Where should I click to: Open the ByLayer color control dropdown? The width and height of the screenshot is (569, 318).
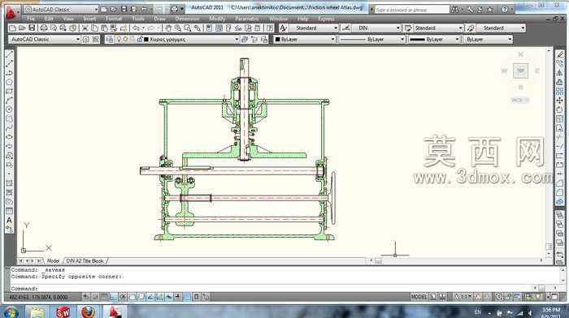[x=332, y=39]
